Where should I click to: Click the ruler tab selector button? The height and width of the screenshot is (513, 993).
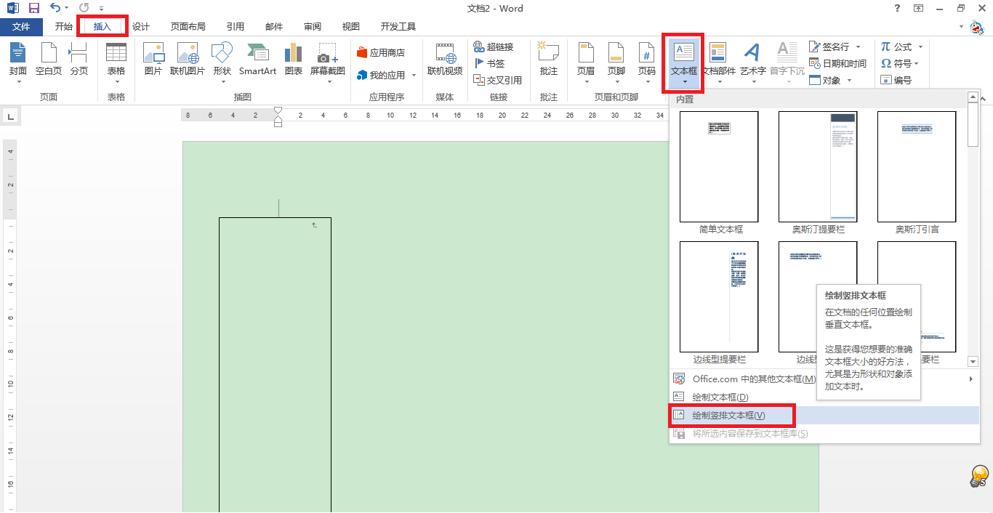pos(10,116)
